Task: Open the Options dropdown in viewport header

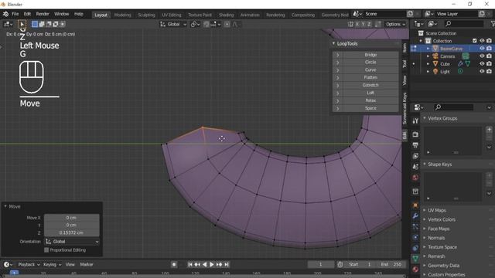Action: (x=395, y=24)
